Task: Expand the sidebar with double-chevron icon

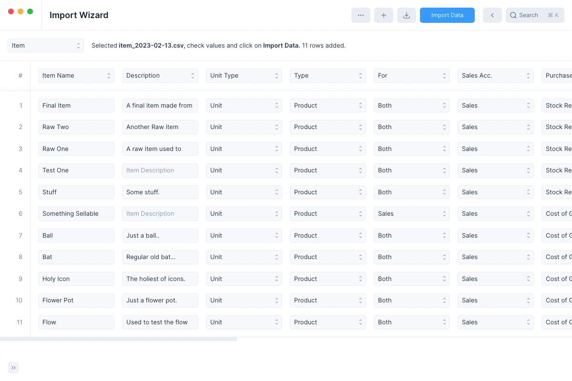Action: pos(13,368)
